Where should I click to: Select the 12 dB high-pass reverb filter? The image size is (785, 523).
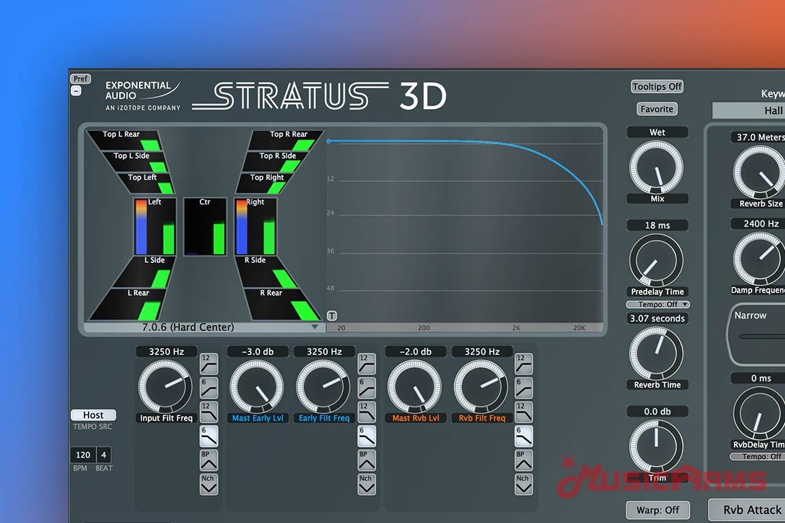(x=523, y=364)
